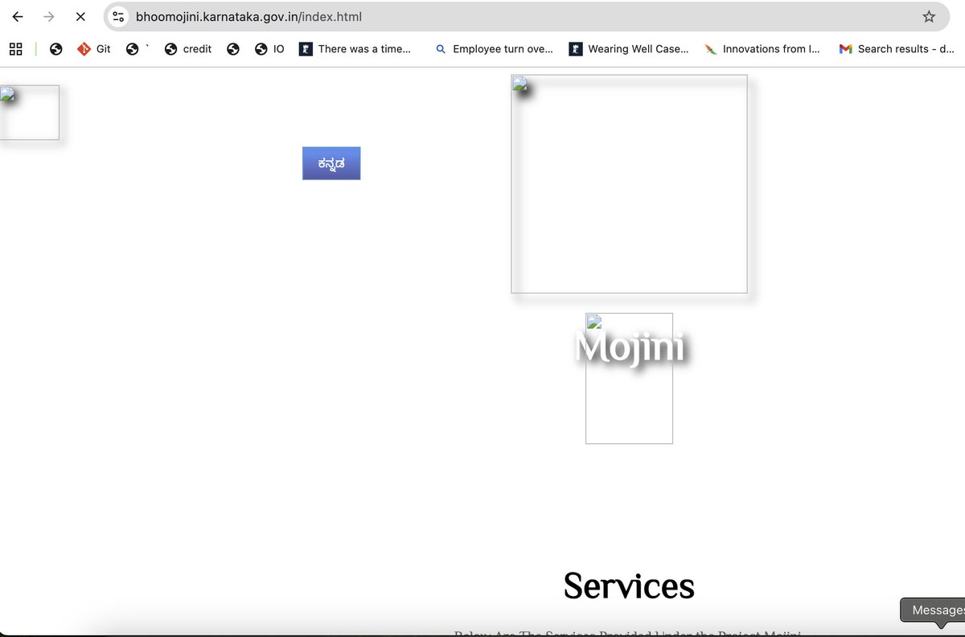The image size is (965, 637).
Task: Click the large broken banner image
Action: click(x=629, y=184)
